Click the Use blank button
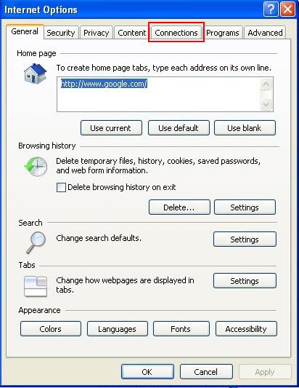The width and height of the screenshot is (299, 388). (245, 128)
